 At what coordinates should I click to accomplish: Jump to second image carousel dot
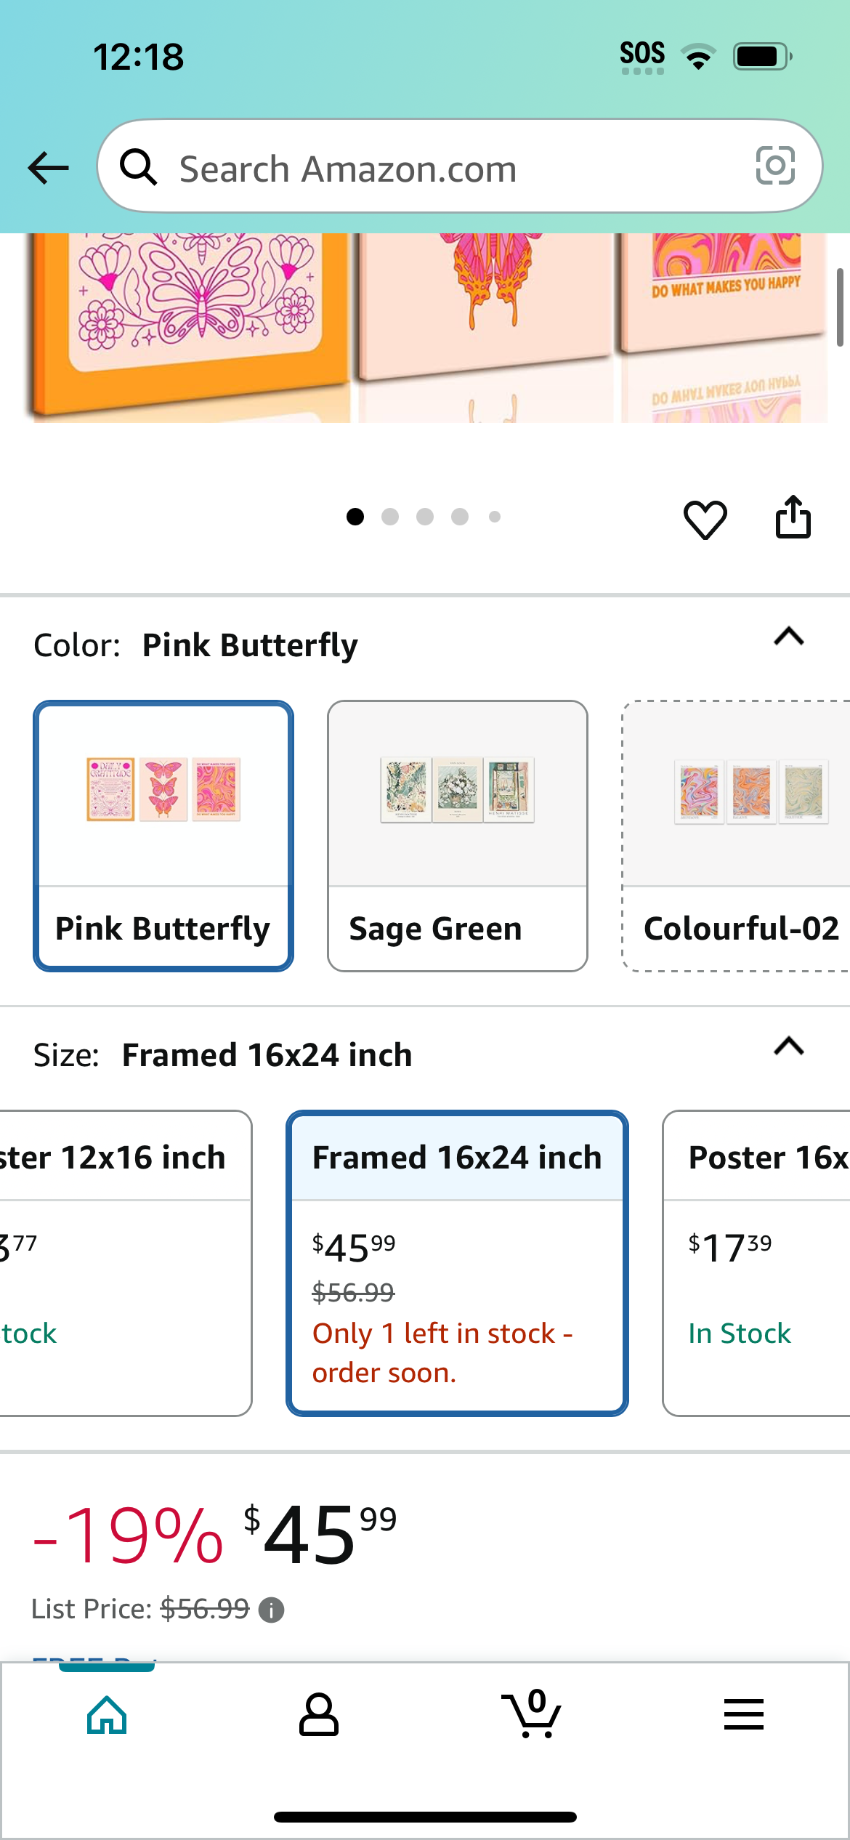tap(390, 517)
